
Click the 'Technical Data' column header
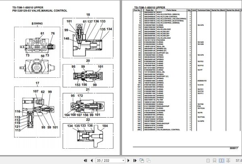pyautogui.click(x=204, y=10)
